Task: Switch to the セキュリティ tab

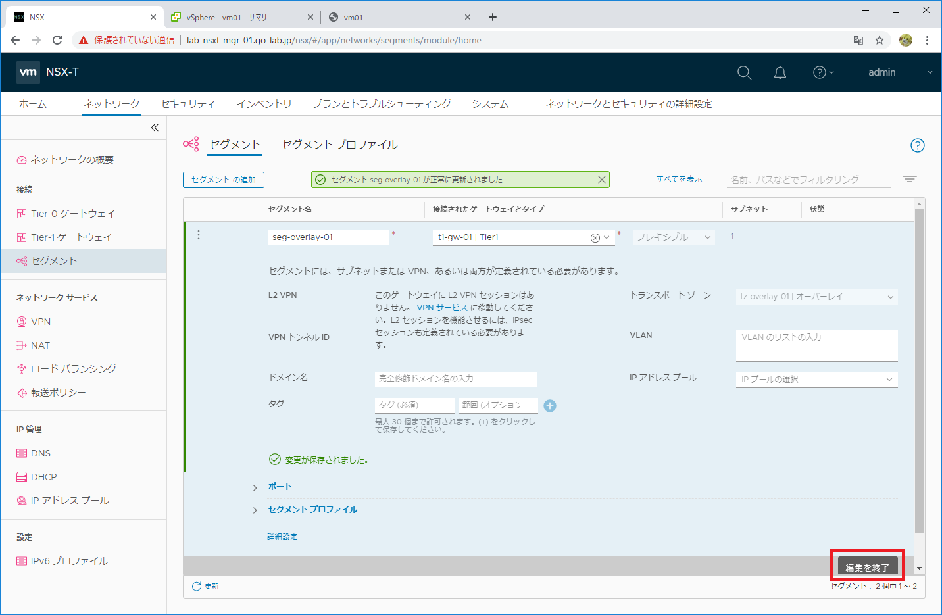Action: pyautogui.click(x=187, y=104)
